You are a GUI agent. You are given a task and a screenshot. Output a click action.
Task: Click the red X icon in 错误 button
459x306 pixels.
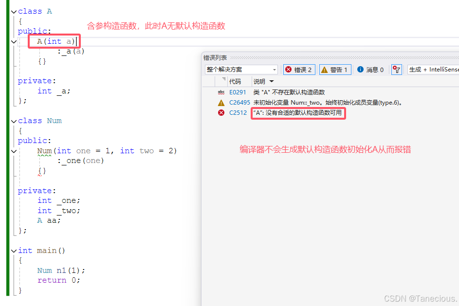tap(288, 70)
